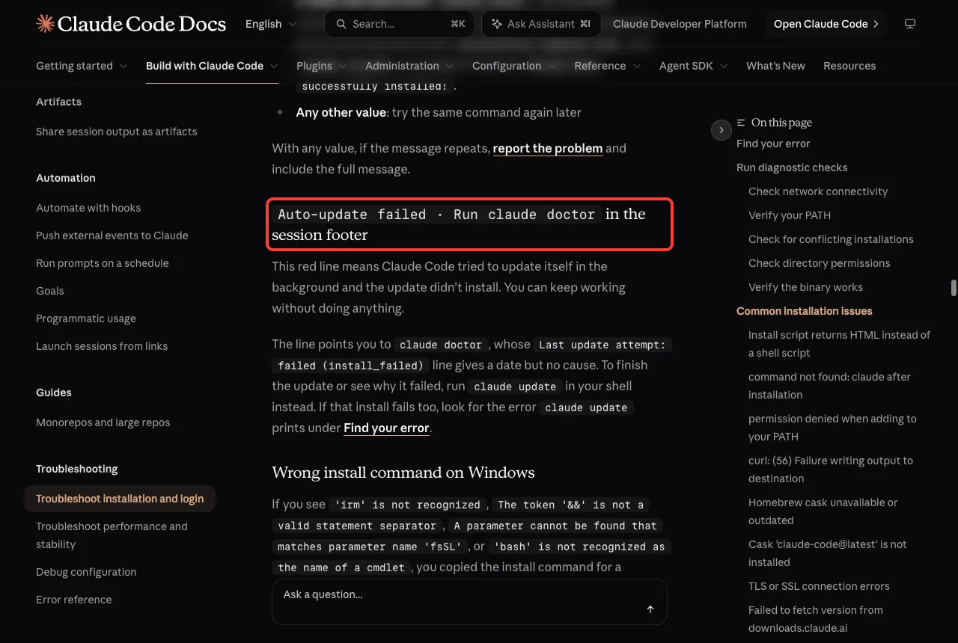Click the page vertical scrollbar thumb
This screenshot has width=958, height=643.
(x=954, y=288)
